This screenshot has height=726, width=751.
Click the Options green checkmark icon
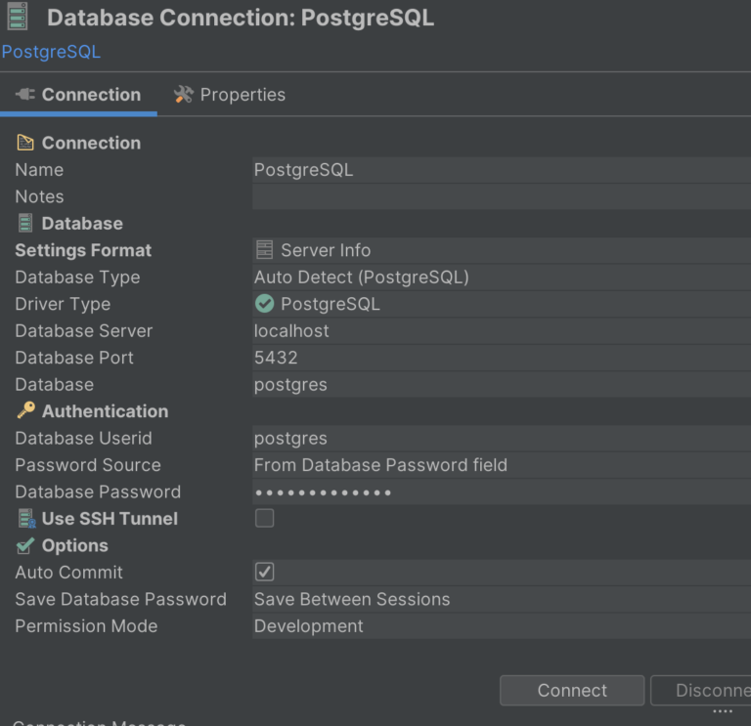[x=25, y=545]
